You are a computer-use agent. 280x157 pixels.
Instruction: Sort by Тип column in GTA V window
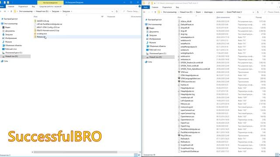pos(239,17)
